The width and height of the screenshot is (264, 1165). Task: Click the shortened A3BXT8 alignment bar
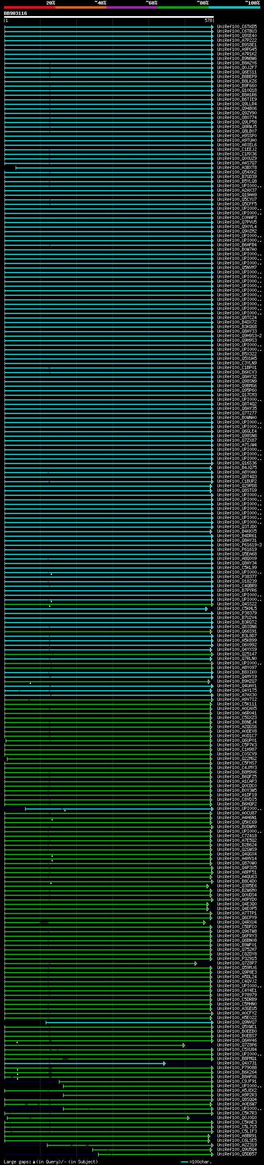click(114, 168)
